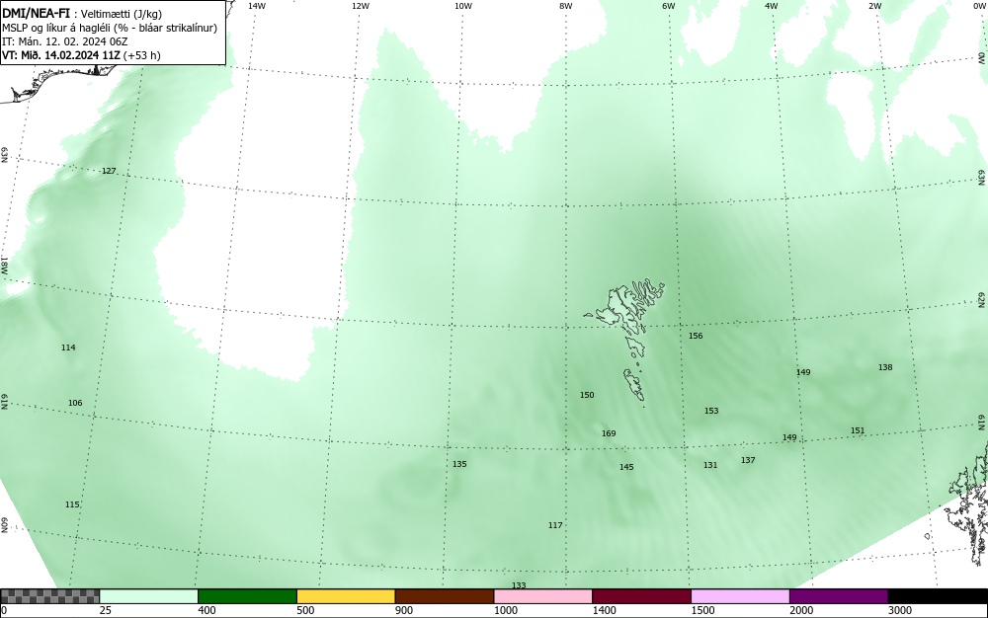988x618 pixels.
Task: Click the map value 135
Action: tap(459, 464)
